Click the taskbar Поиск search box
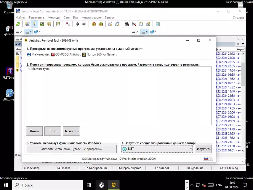The image size is (253, 190). [x=47, y=185]
